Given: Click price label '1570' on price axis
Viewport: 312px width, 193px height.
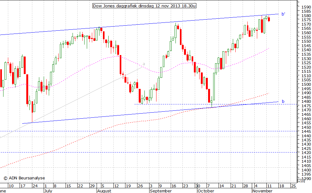Looking at the screenshot, I should coord(306,24).
